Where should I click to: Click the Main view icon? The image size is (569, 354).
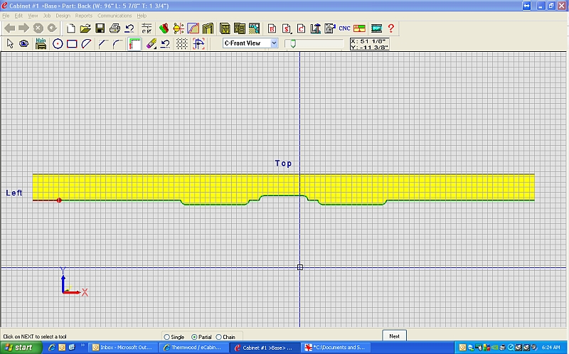point(41,43)
